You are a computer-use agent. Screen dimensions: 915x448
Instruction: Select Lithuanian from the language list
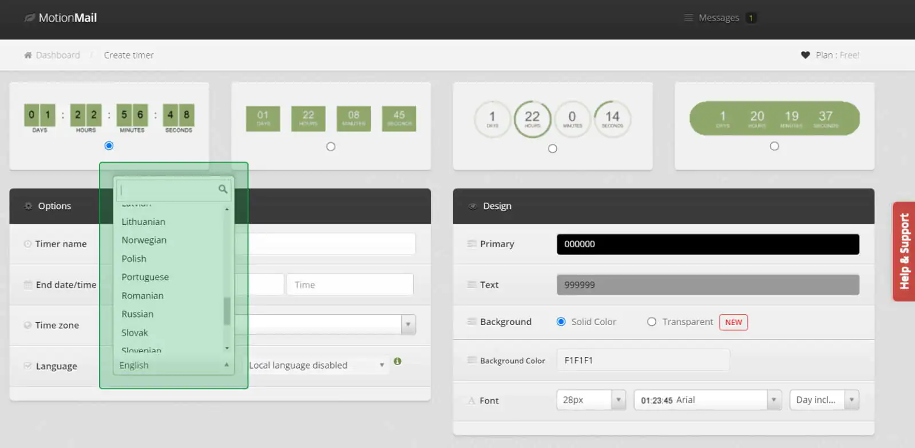143,221
